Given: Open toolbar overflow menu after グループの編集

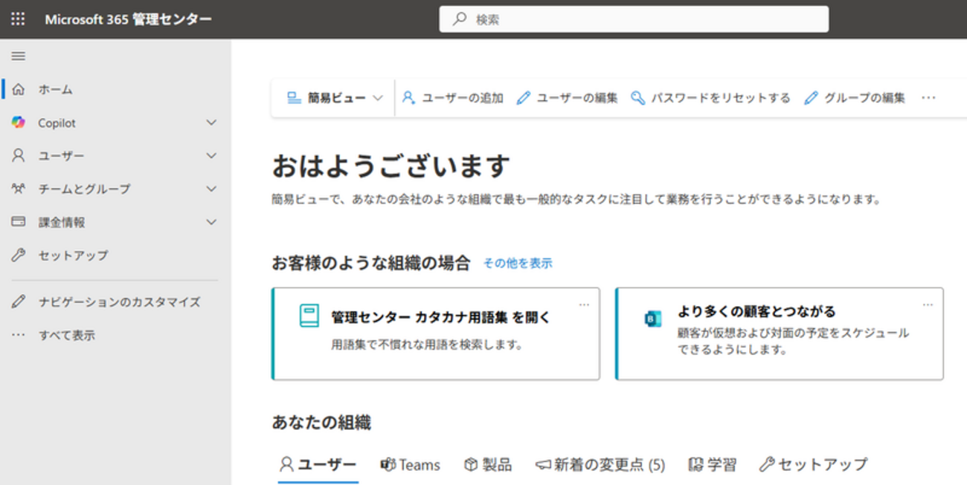Looking at the screenshot, I should click(x=928, y=98).
